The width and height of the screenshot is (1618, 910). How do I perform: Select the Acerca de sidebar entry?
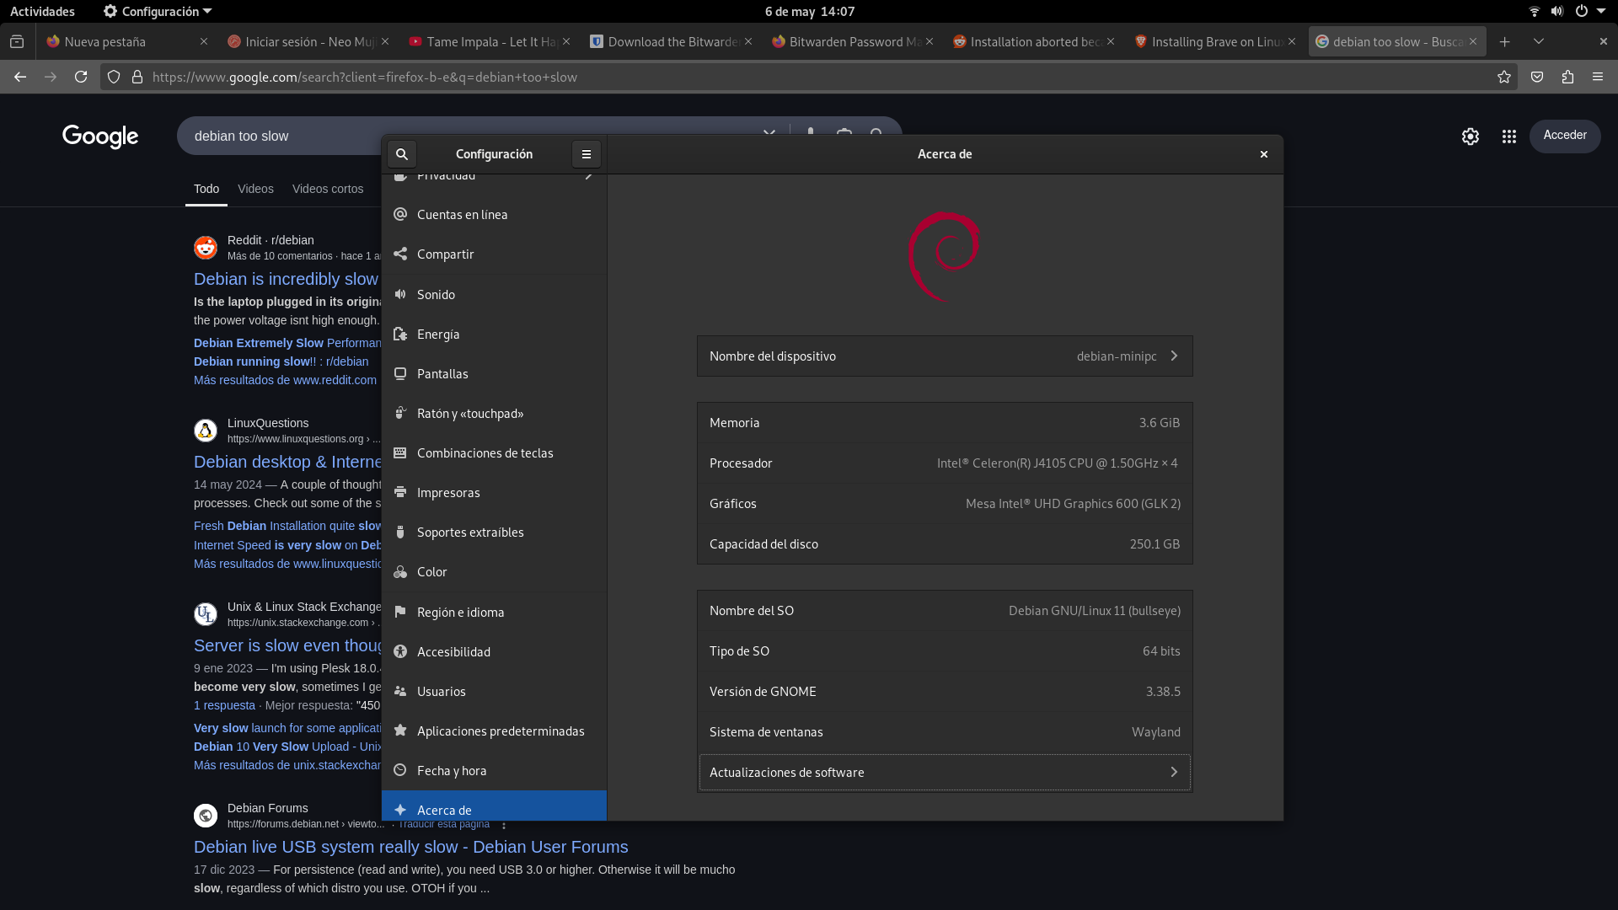[494, 806]
